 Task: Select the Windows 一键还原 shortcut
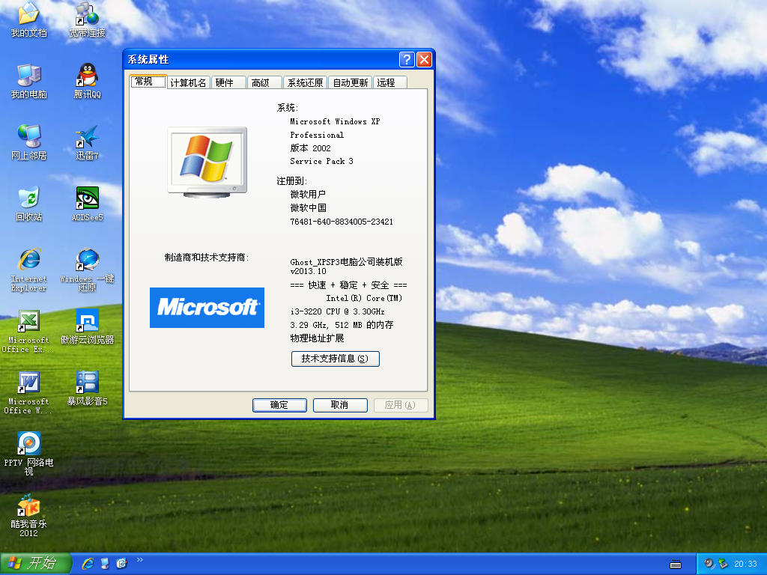(x=87, y=270)
